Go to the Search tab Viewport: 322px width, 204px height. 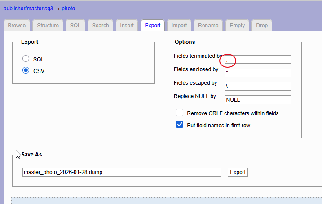tap(100, 26)
